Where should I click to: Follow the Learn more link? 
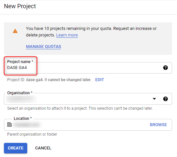point(67,35)
